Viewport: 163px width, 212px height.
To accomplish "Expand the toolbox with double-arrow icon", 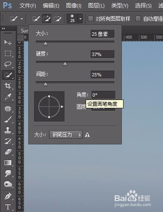I will 3,29.
